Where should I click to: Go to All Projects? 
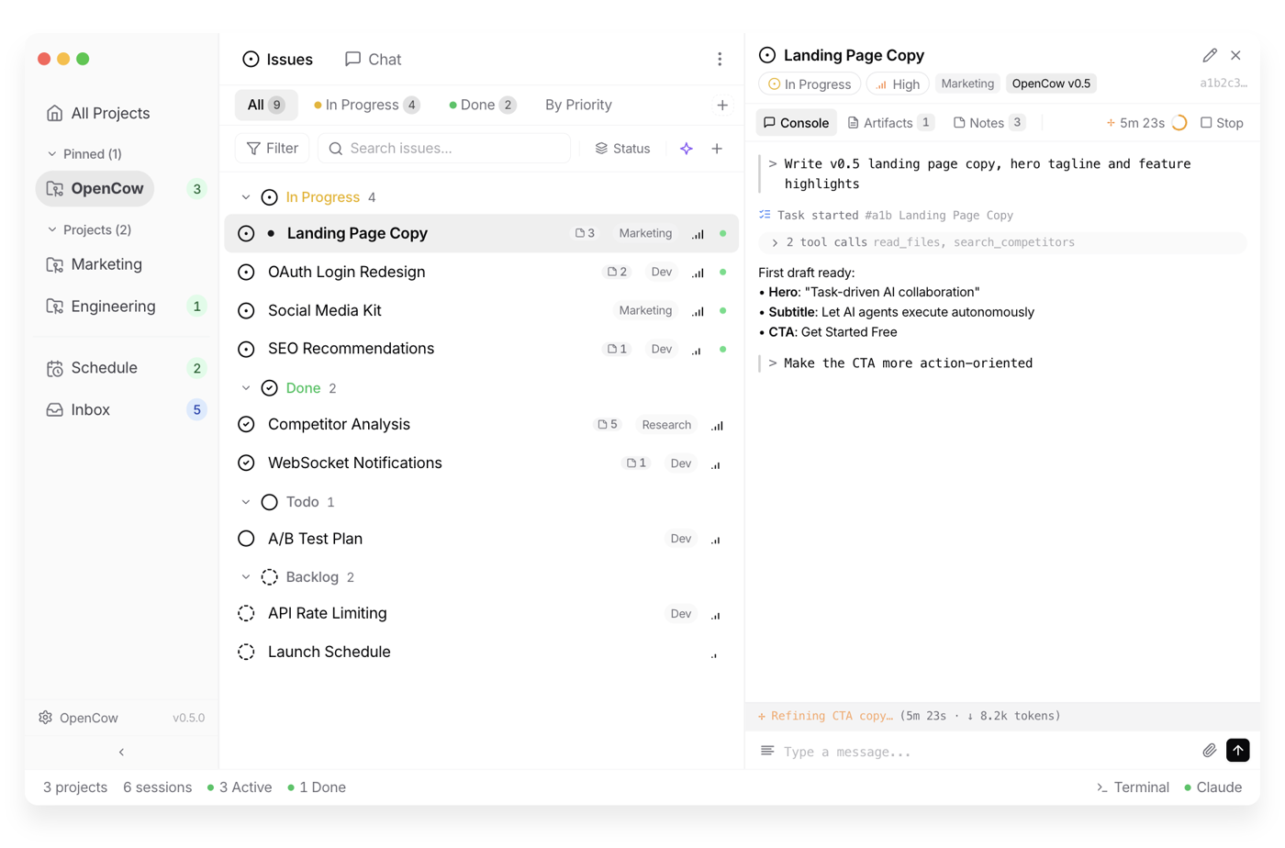110,113
